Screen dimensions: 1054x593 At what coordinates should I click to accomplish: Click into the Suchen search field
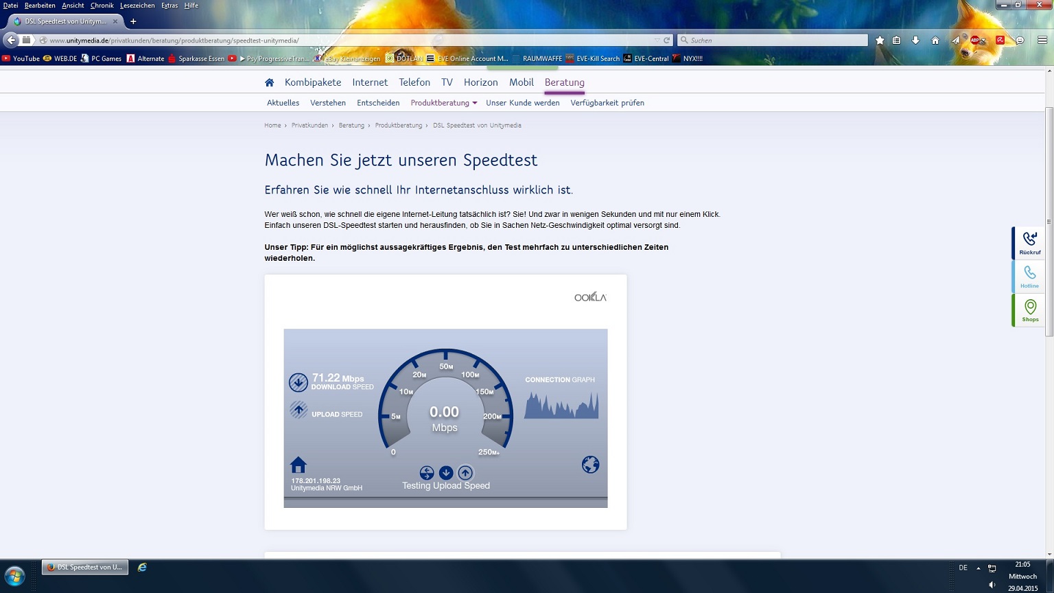773,40
